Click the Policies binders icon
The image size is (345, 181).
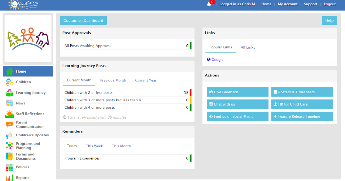9,167
